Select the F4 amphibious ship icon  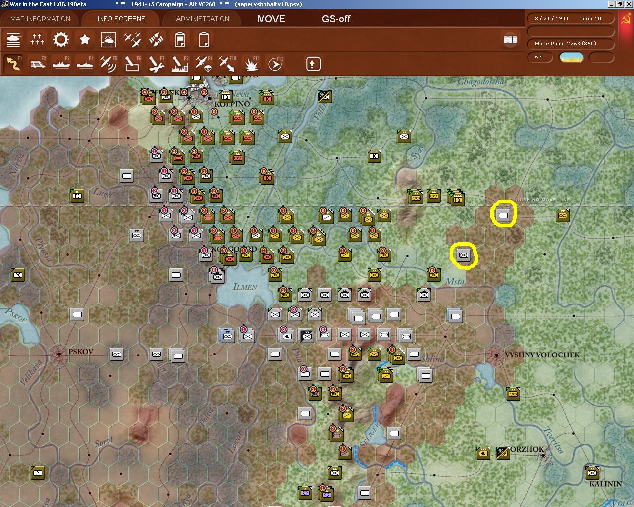85,64
